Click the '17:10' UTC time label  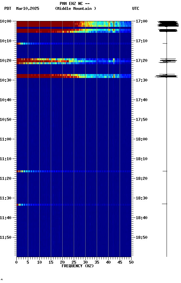(x=141, y=41)
